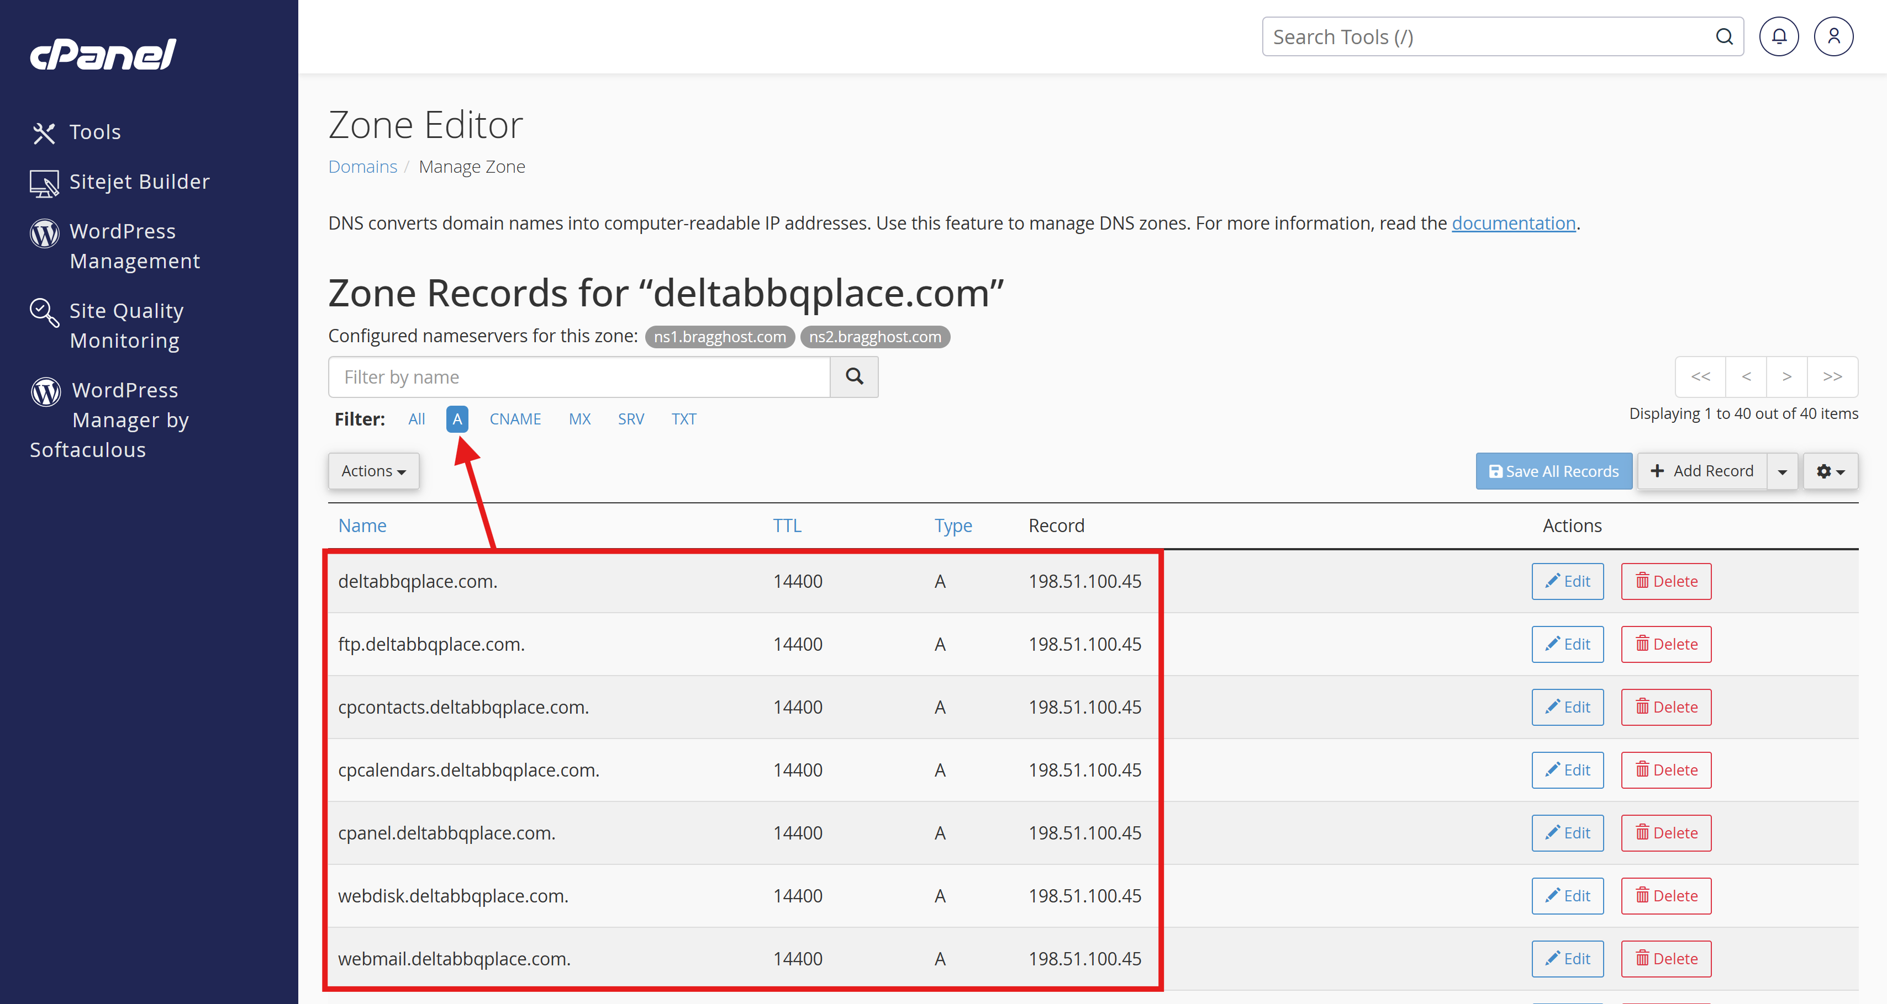1887x1004 pixels.
Task: Select the MX filter tab
Action: 579,419
